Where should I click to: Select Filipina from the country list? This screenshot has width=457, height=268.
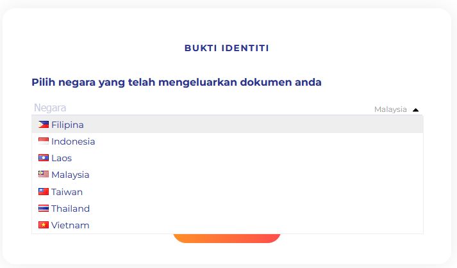point(228,125)
